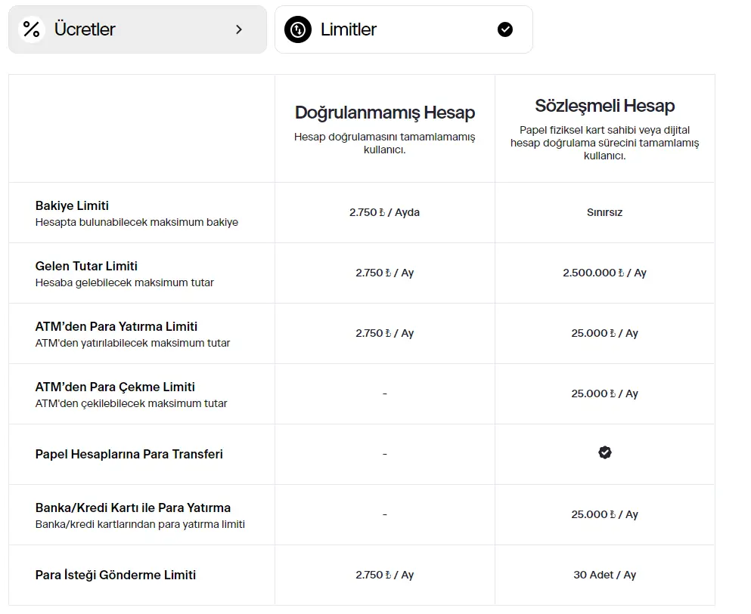Click the Sınırsız balance limit value
The width and height of the screenshot is (751, 614).
[604, 212]
